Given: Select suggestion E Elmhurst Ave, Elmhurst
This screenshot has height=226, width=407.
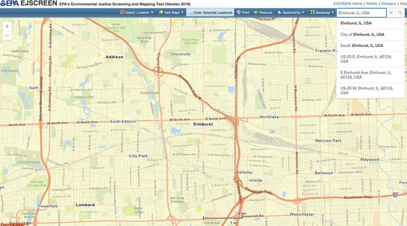Looking at the screenshot, I should (371, 75).
